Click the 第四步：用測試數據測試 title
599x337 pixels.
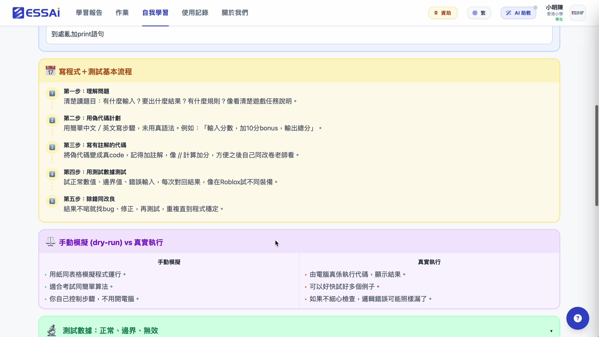tap(95, 172)
